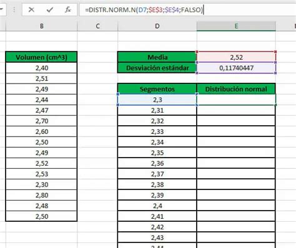
Task: Click inside the formula bar with DISTR.NORM.N formula
Action: 187,9
